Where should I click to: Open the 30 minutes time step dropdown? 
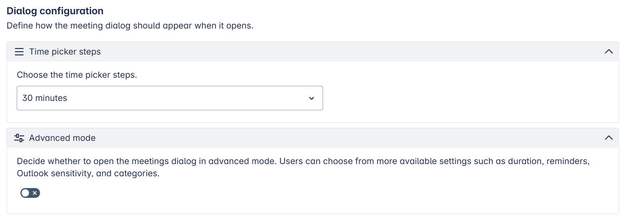point(169,98)
